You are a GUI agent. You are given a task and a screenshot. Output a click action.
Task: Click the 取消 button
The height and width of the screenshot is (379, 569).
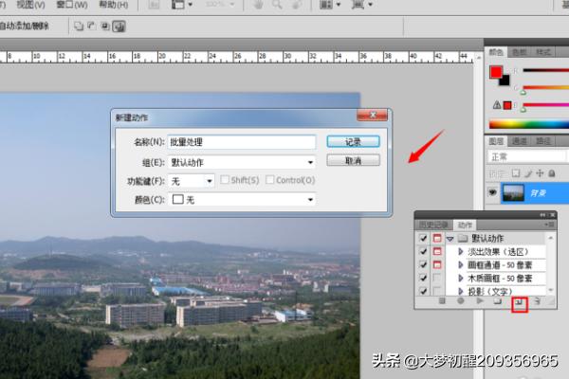[x=353, y=161]
